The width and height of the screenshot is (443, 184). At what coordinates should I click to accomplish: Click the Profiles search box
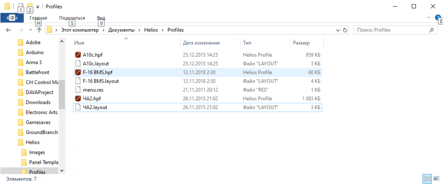coord(391,30)
